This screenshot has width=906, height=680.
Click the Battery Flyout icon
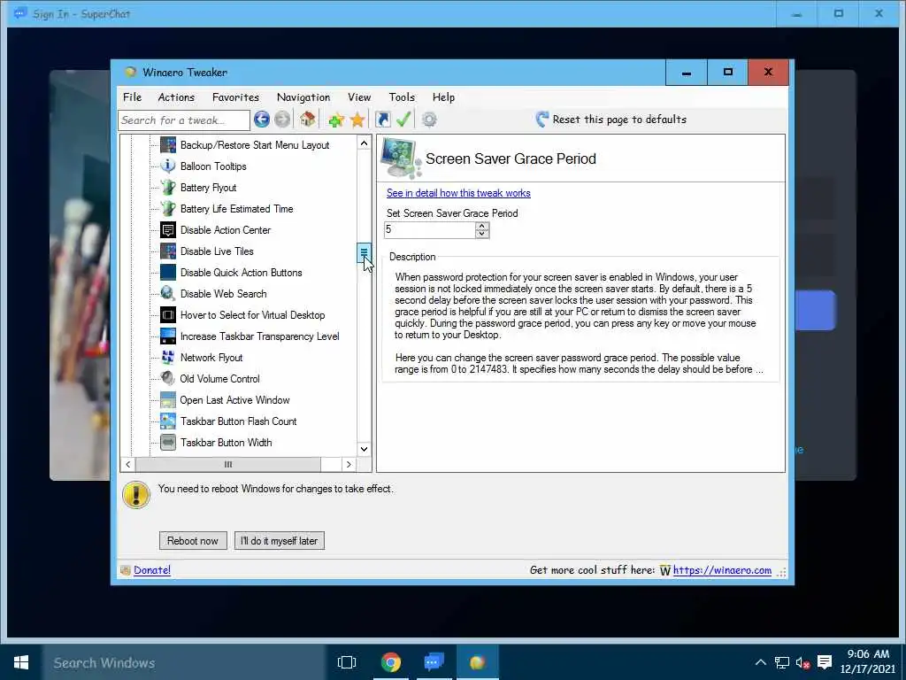tap(167, 188)
